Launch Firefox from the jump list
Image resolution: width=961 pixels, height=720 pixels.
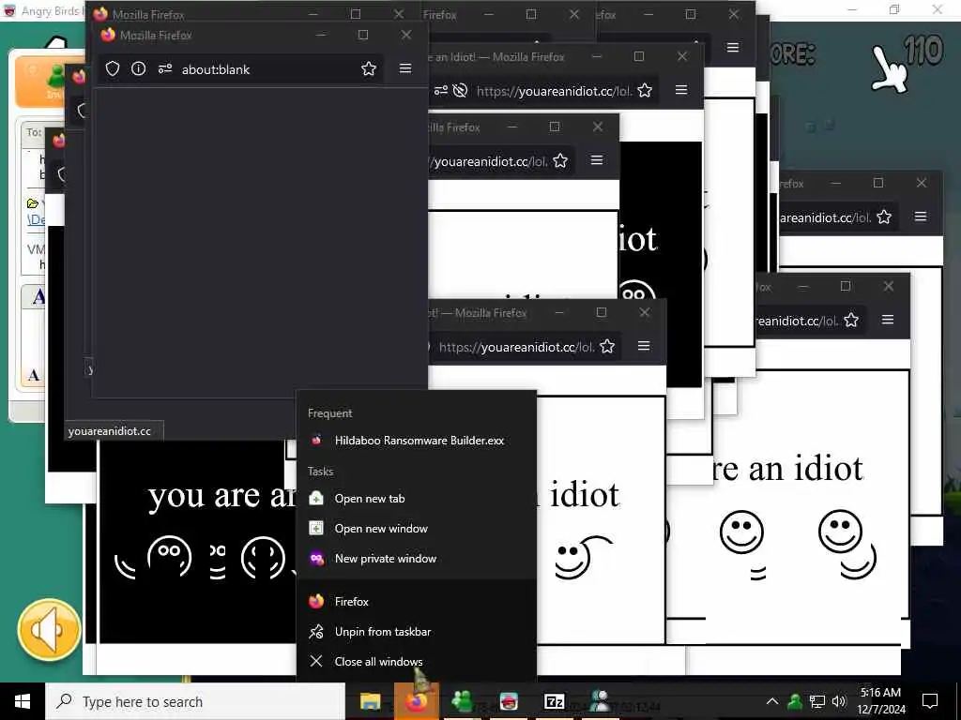(x=416, y=601)
